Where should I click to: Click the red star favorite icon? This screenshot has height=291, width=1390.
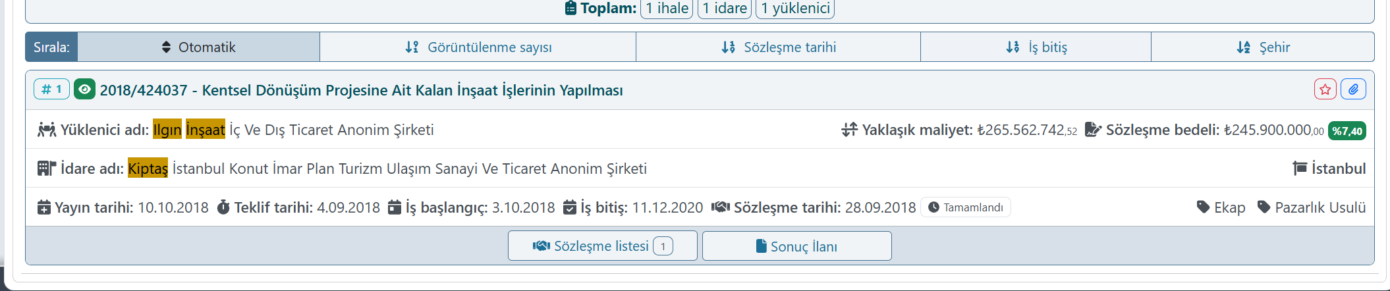coord(1325,90)
